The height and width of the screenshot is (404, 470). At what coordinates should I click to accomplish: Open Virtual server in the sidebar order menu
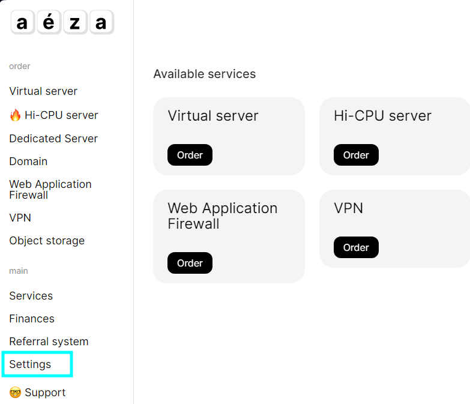(43, 91)
